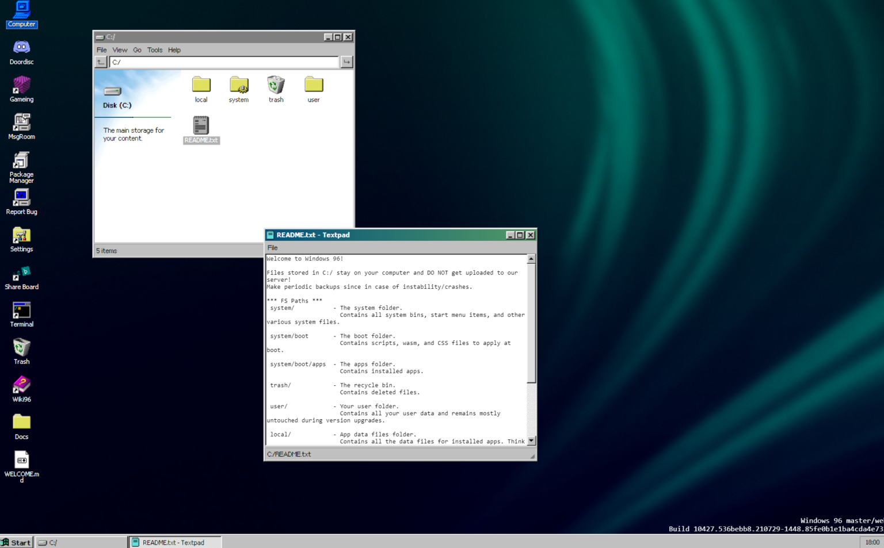Switch to README.txt - Textpad taskbar button
The image size is (884, 548).
click(174, 542)
